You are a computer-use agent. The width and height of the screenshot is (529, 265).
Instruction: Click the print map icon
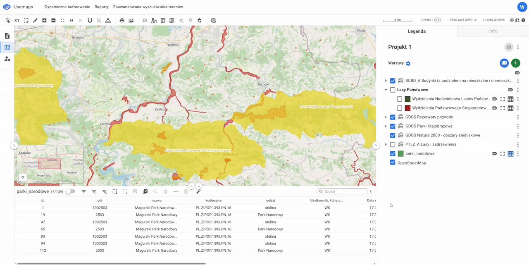122,20
